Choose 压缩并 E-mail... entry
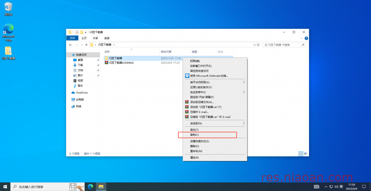 (x=215, y=112)
